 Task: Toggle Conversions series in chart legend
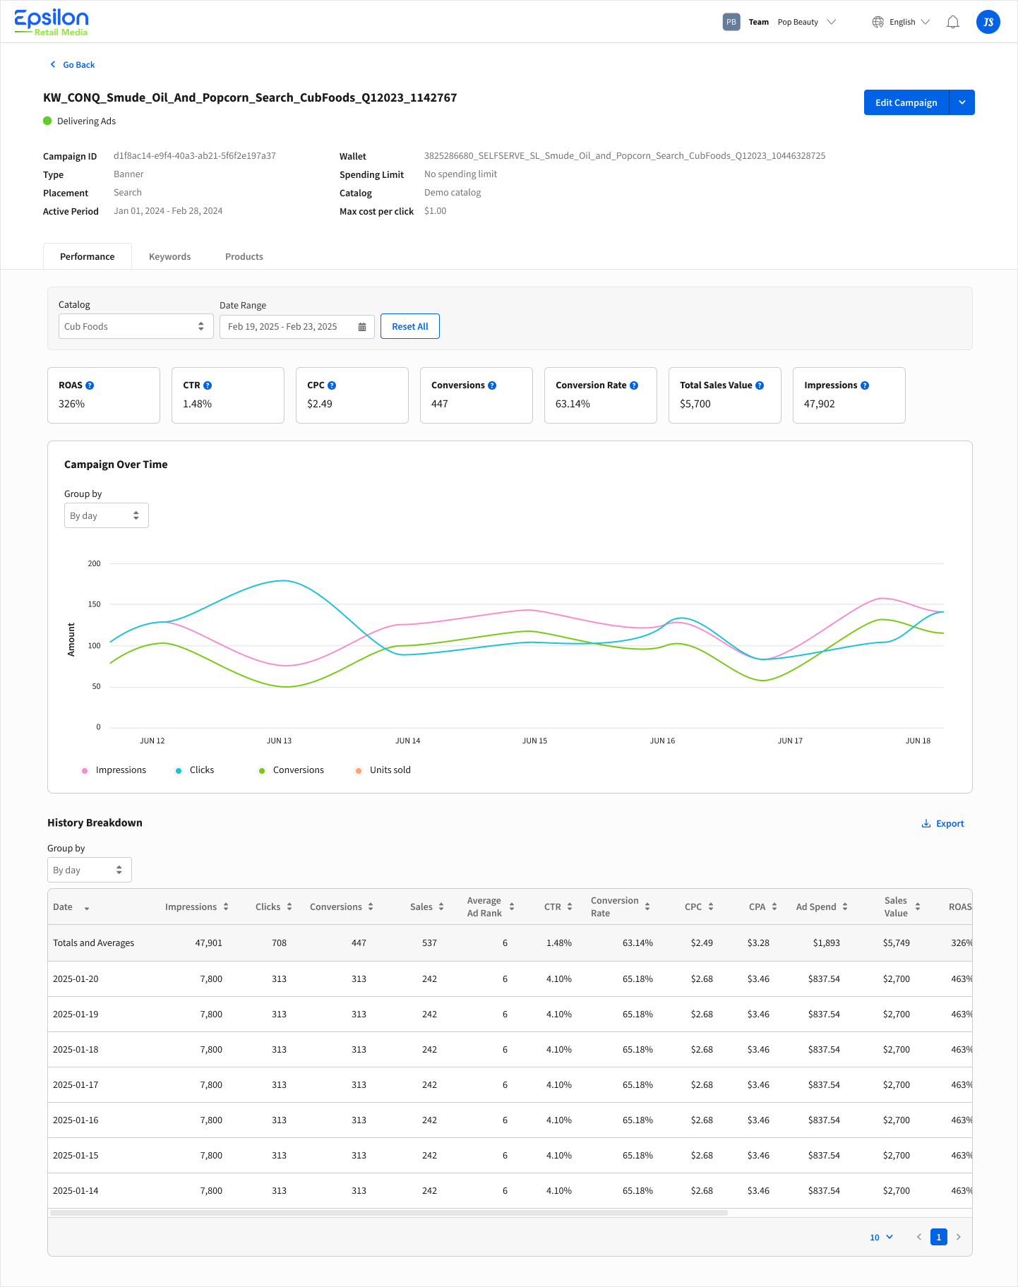291,770
